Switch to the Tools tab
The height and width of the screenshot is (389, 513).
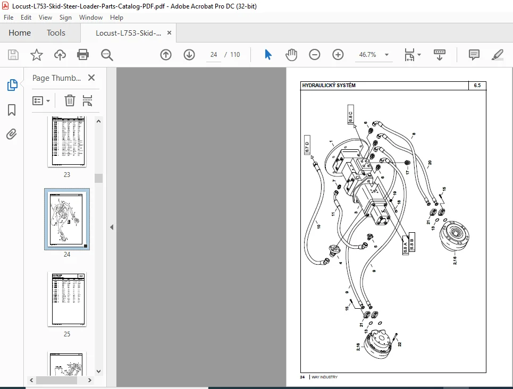(56, 33)
